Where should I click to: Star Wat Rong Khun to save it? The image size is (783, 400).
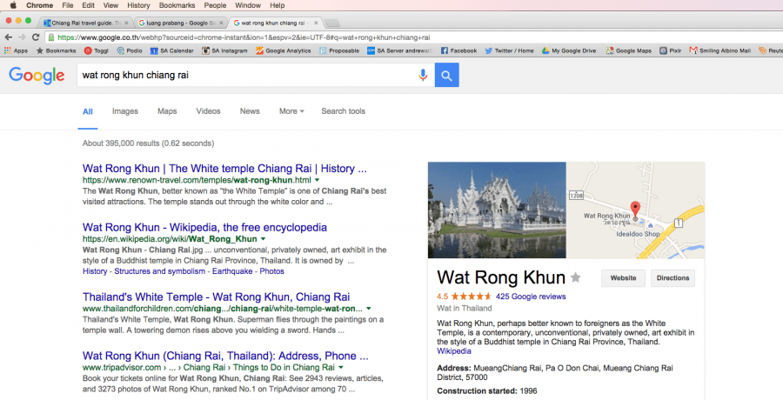click(576, 277)
